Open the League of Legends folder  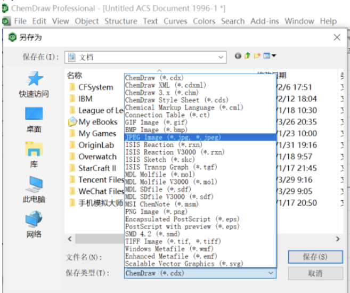[x=96, y=110]
